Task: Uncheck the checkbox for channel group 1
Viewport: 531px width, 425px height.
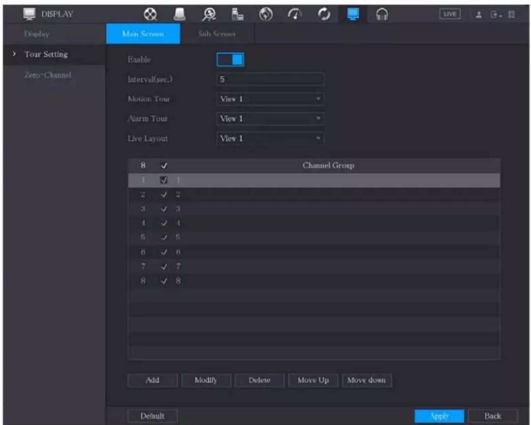Action: pos(164,180)
